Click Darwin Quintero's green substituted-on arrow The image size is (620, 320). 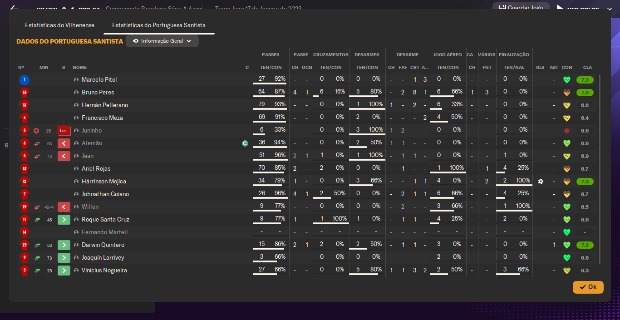point(64,245)
